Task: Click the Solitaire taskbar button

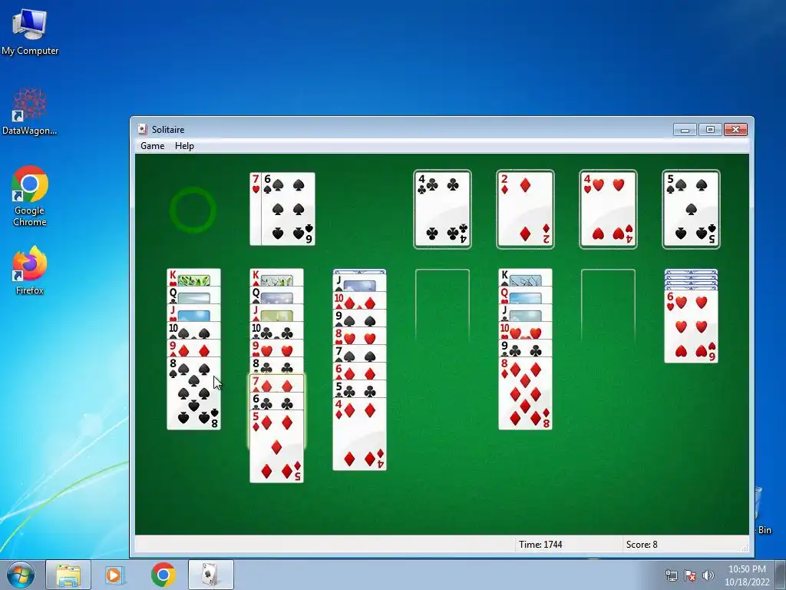Action: coord(210,575)
